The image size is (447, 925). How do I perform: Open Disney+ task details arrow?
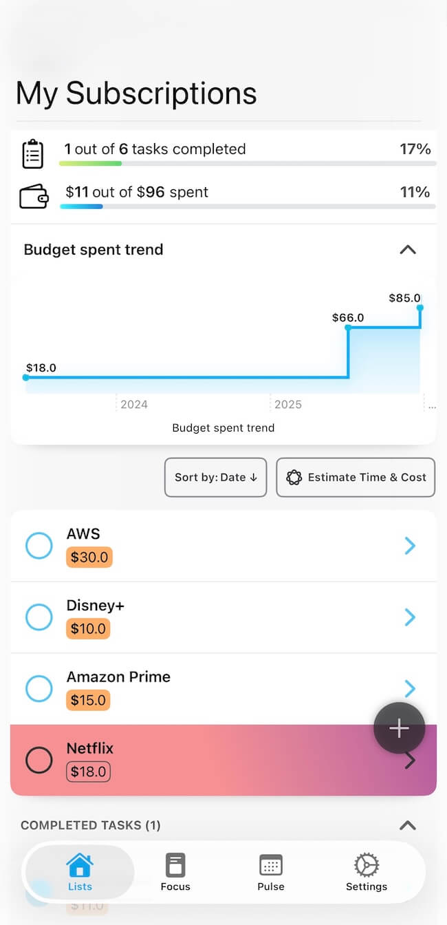[410, 617]
